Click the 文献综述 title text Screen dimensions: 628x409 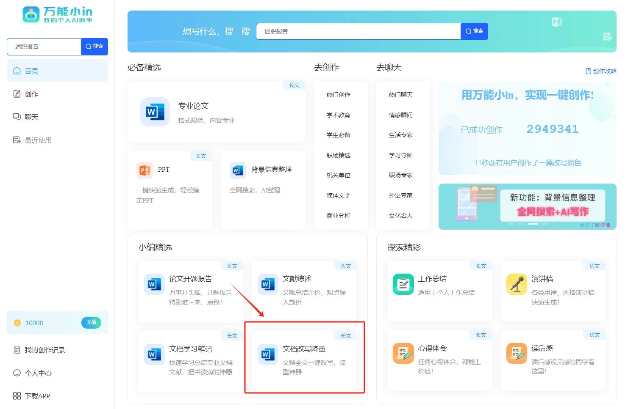tap(297, 279)
